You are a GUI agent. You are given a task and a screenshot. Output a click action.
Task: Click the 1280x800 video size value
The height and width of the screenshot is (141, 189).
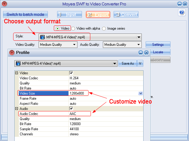(77, 93)
